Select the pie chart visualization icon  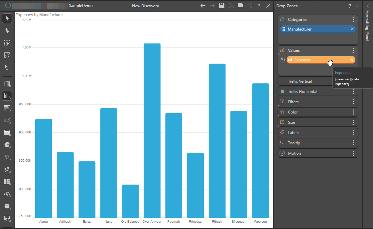[x=7, y=145]
